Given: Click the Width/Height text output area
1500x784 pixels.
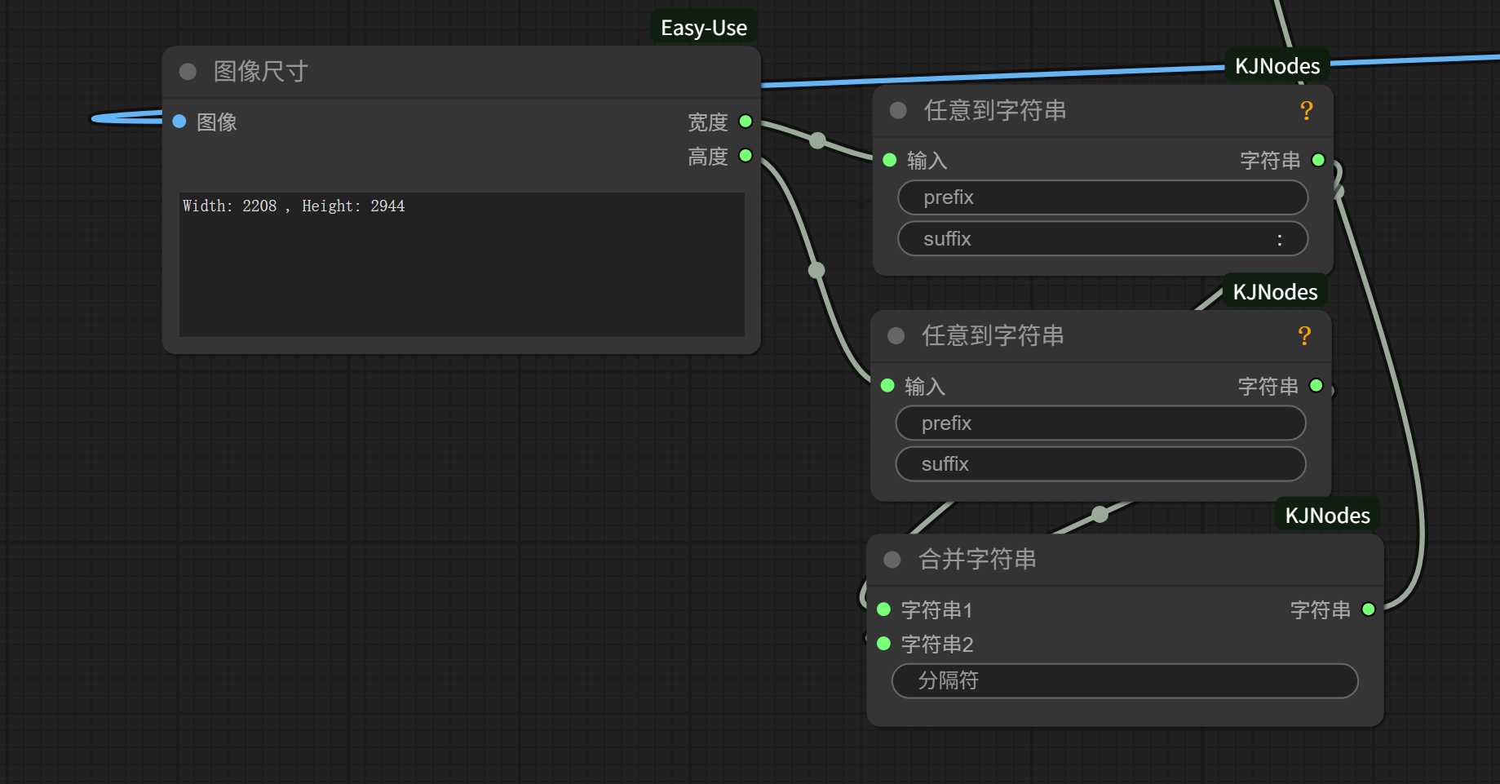Looking at the screenshot, I should [461, 264].
